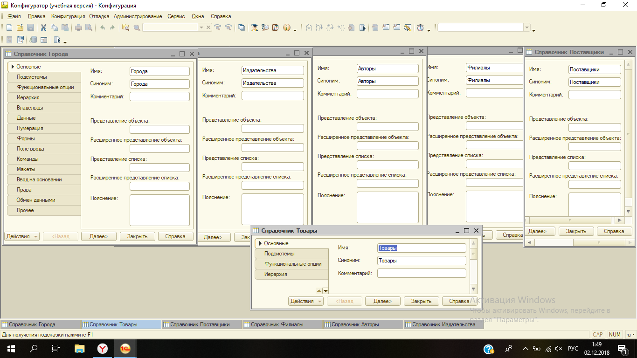Open the Syntax Assistant graduate-cap icon

pyautogui.click(x=254, y=28)
